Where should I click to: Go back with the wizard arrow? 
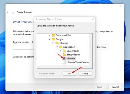pos(8,12)
